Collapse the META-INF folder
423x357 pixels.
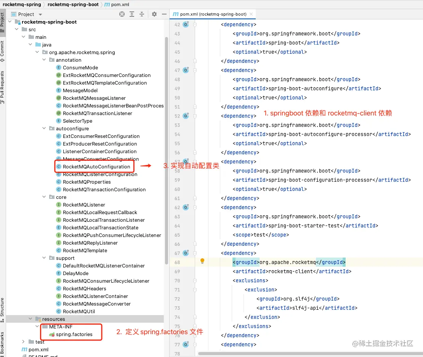click(37, 326)
